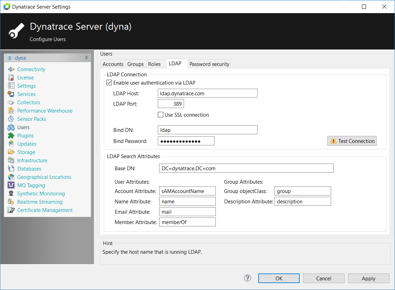Go to Performance Warehouse settings
Image resolution: width=395 pixels, height=290 pixels.
coord(45,110)
